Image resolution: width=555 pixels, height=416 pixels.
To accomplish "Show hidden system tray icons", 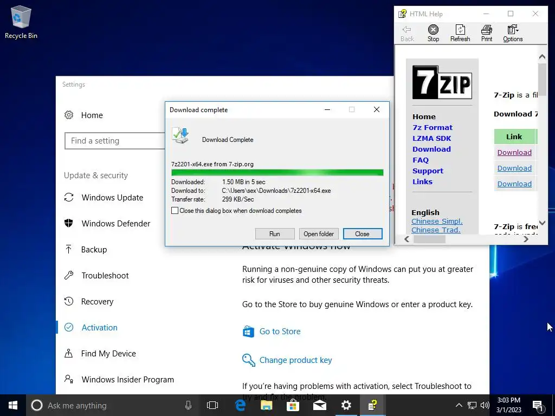I will (459, 405).
